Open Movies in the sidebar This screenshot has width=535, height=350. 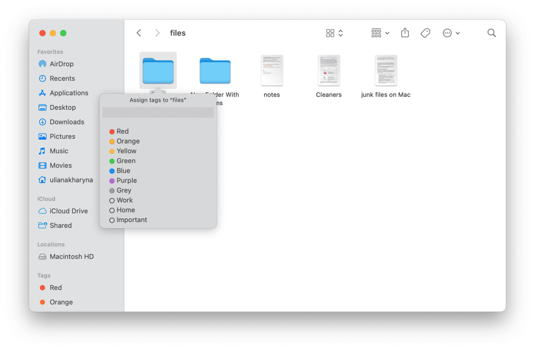point(55,165)
